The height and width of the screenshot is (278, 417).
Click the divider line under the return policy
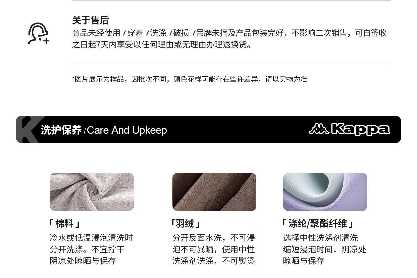[232, 63]
